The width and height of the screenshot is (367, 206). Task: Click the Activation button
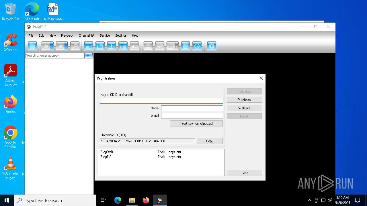pyautogui.click(x=244, y=92)
